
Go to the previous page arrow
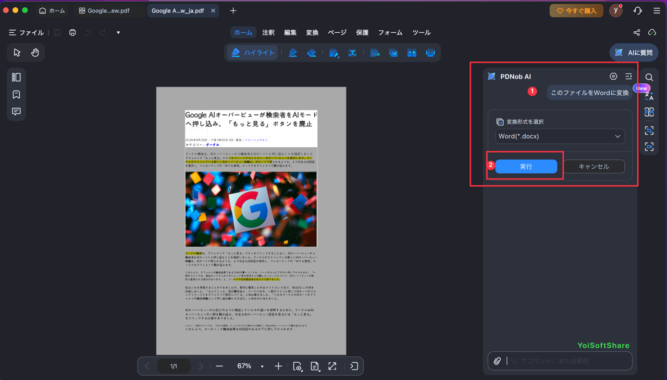[147, 366]
